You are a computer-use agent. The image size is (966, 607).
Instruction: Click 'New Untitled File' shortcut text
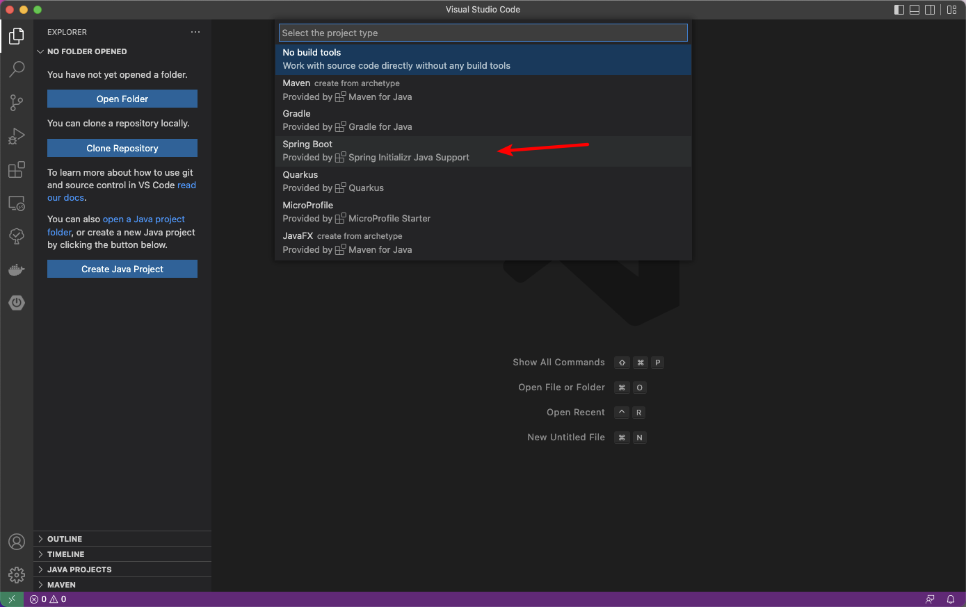566,438
